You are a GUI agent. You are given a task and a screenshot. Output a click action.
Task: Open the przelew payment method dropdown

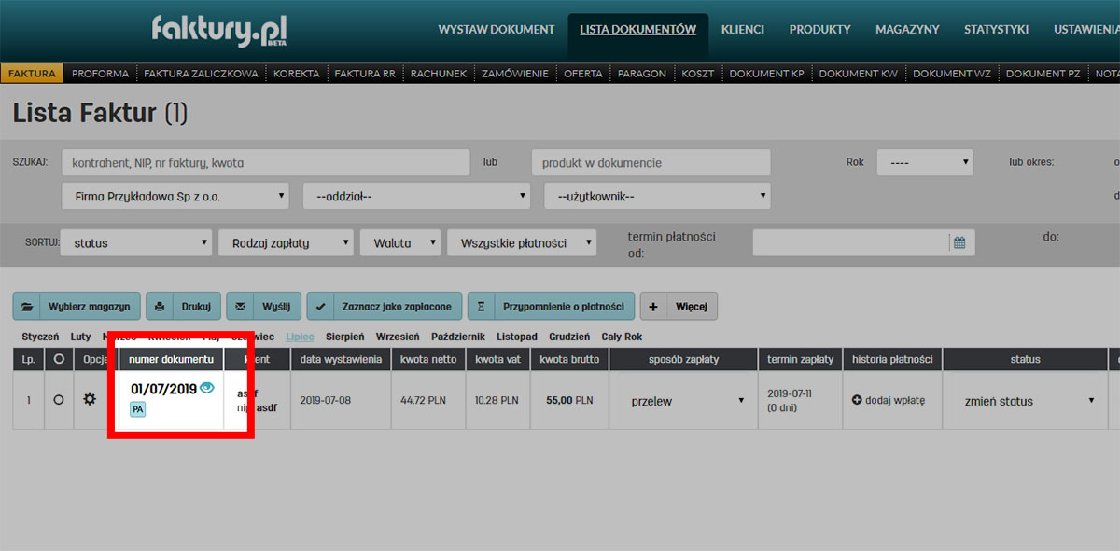coord(687,401)
